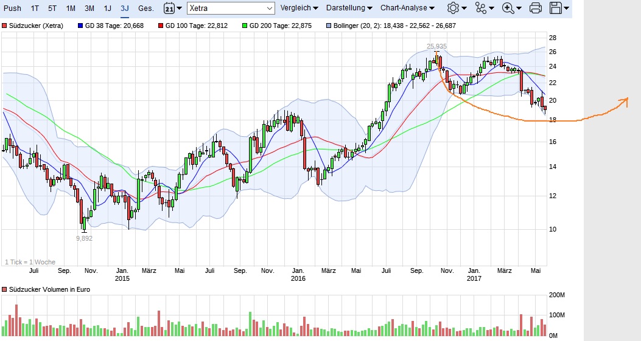Select the 1J time range tab
Image resolution: width=641 pixels, height=341 pixels.
tap(107, 8)
